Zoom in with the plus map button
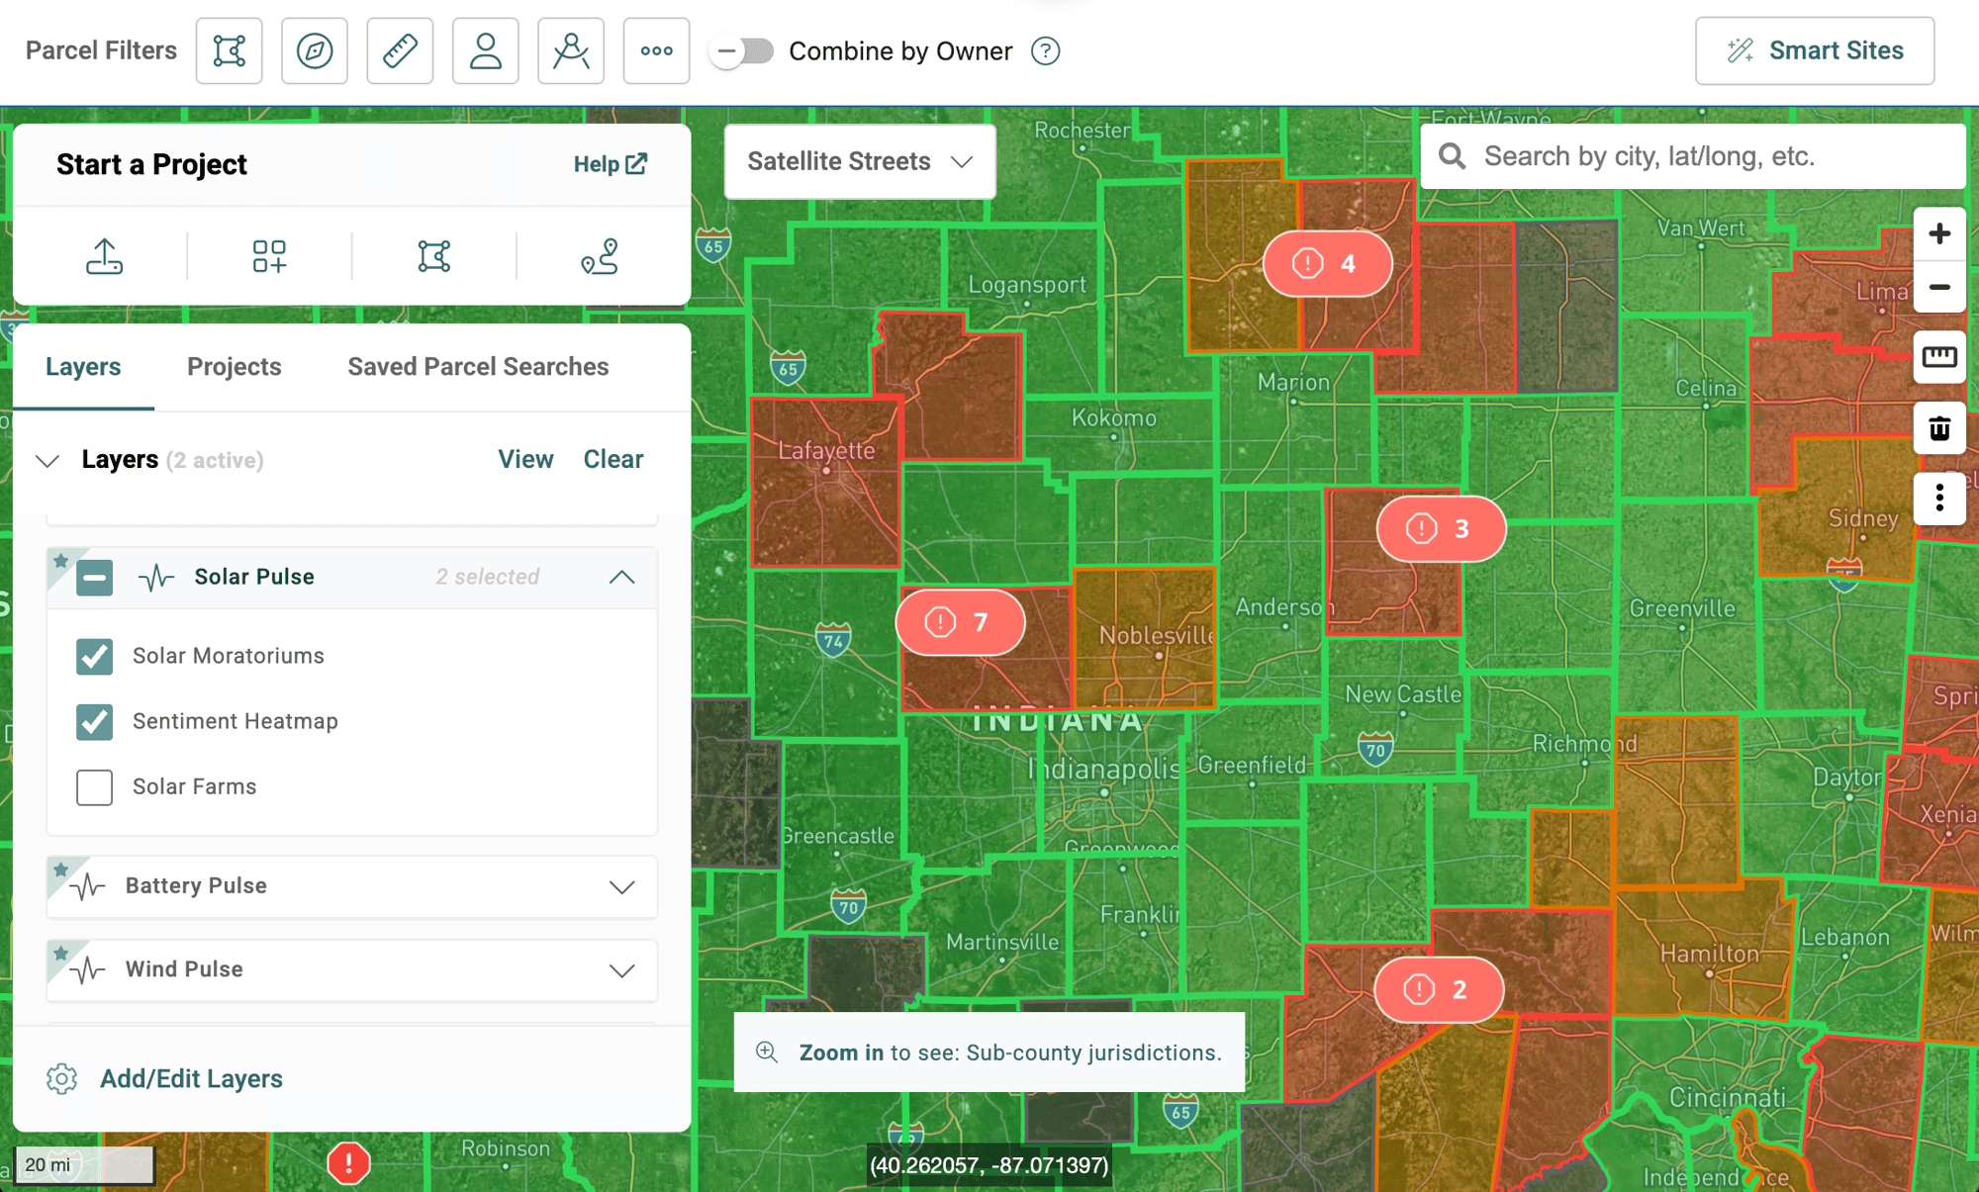Viewport: 1979px width, 1192px height. (1939, 233)
